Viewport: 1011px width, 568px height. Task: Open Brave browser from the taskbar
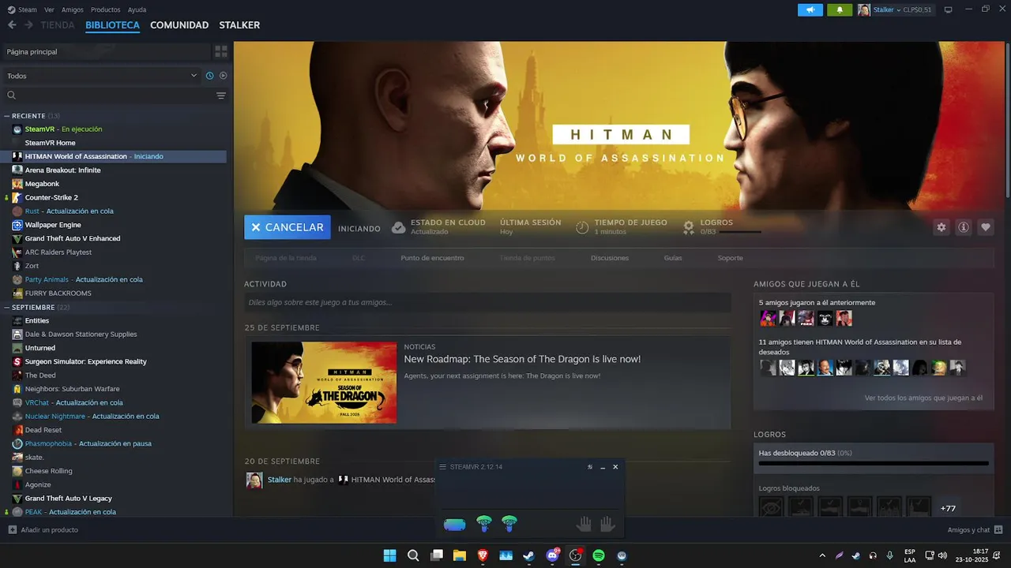[x=483, y=555]
